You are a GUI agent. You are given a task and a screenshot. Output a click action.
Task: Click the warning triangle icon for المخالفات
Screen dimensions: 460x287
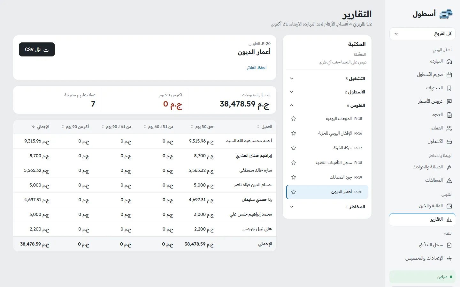click(449, 180)
